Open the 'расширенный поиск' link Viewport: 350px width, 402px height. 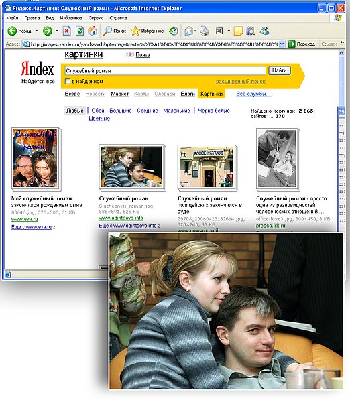(241, 82)
